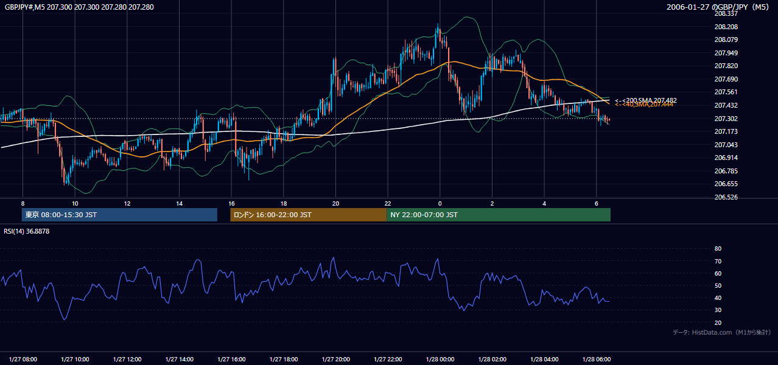Click price axis value 207.949

pyautogui.click(x=726, y=53)
